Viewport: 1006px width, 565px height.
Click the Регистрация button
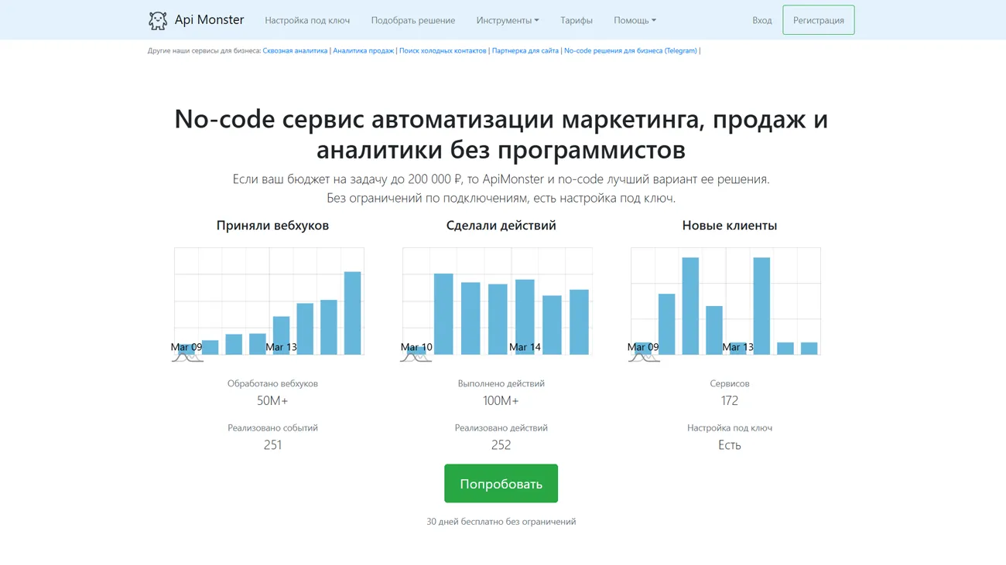[819, 19]
